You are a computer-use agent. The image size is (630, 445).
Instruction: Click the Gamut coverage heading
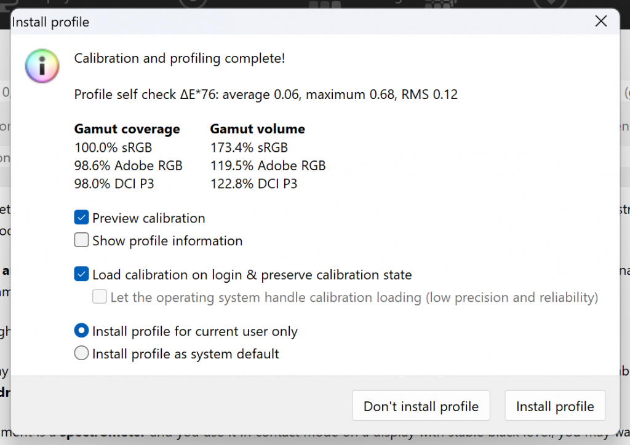click(127, 129)
